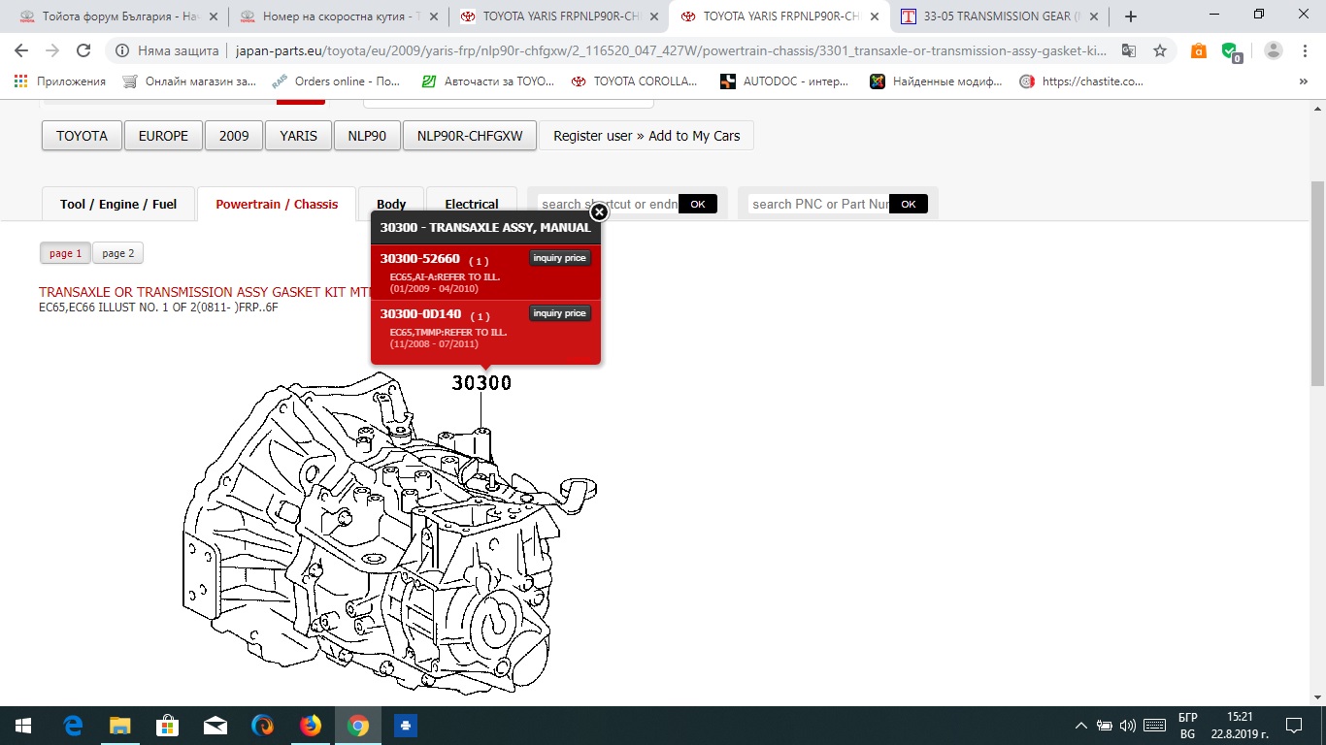Launch Firefox from the taskbar
Viewport: 1326px width, 745px height.
(310, 725)
